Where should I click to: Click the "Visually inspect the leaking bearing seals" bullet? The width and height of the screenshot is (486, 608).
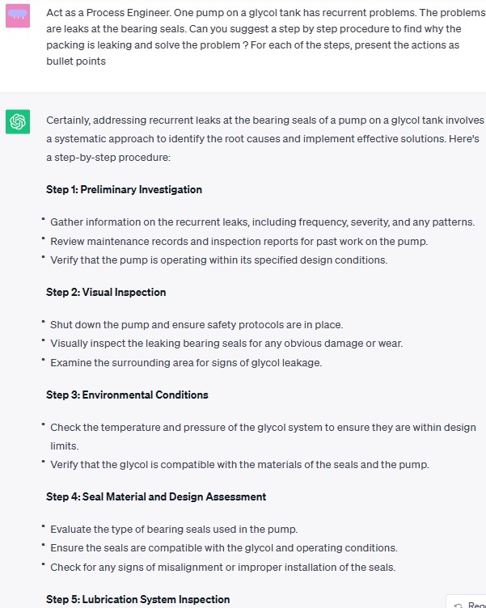pyautogui.click(x=226, y=344)
